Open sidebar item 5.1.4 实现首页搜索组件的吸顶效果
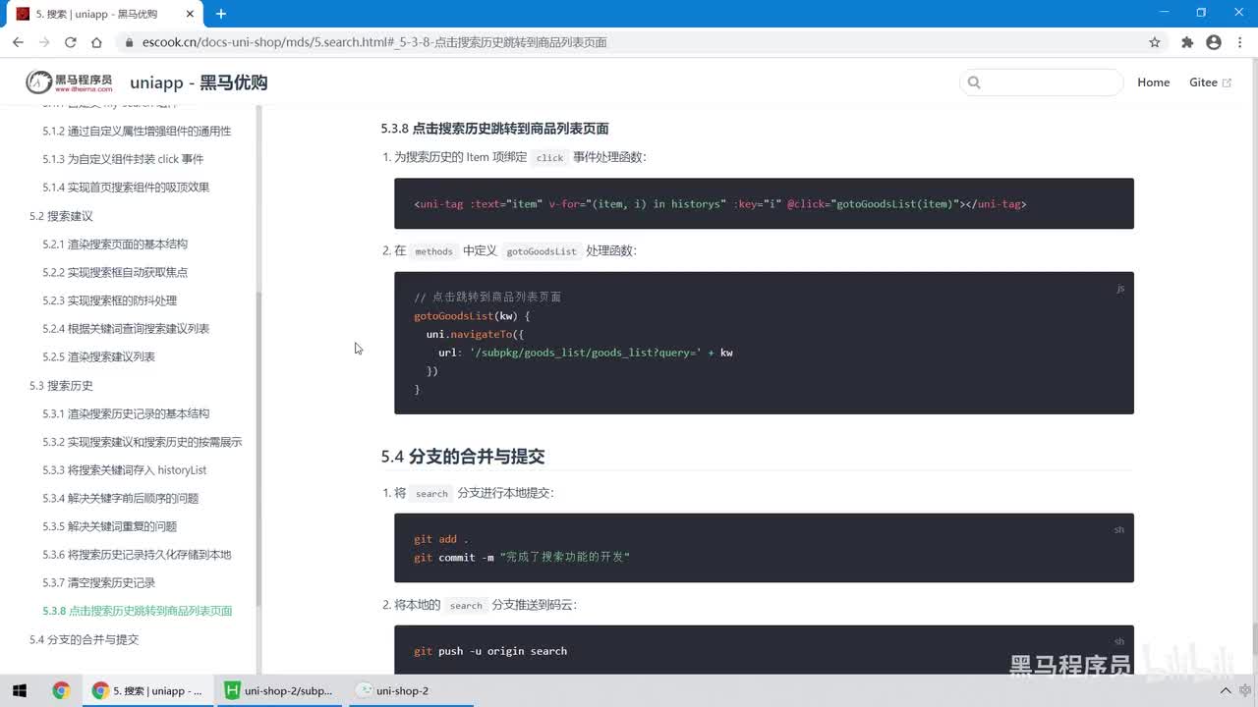The width and height of the screenshot is (1258, 707). tap(126, 188)
